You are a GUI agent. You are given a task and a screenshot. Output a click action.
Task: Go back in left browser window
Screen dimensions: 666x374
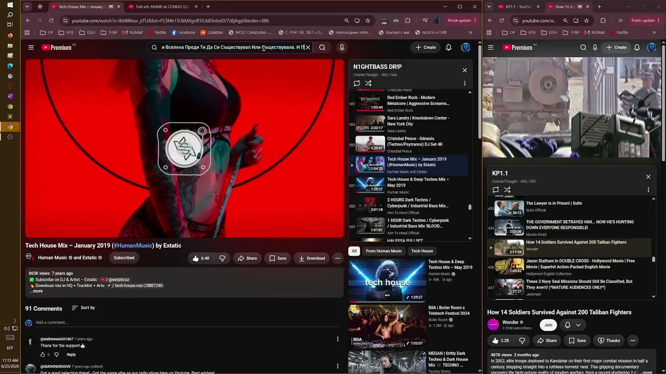(28, 20)
